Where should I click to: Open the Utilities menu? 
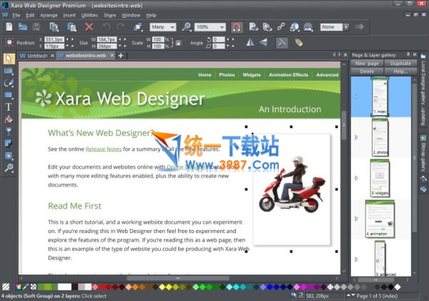pos(89,15)
